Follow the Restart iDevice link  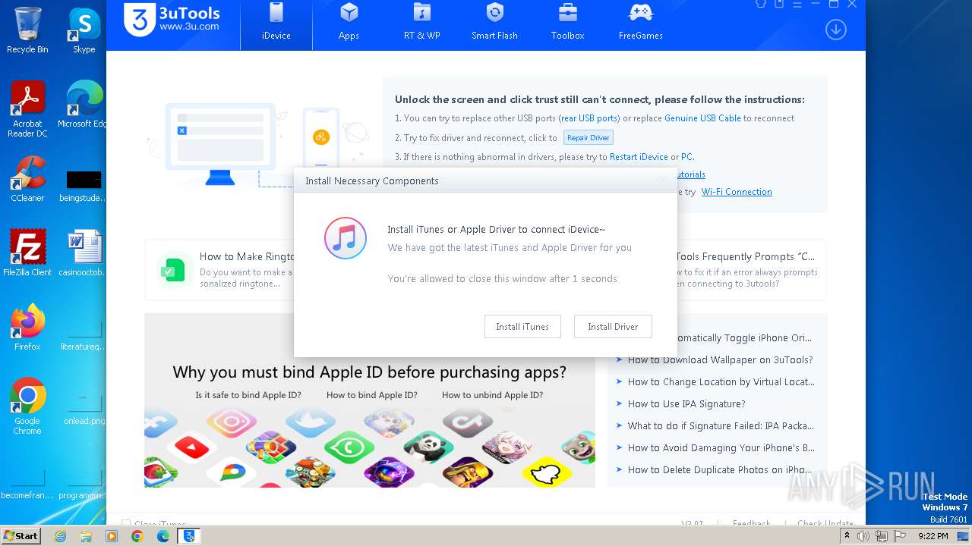(x=639, y=157)
